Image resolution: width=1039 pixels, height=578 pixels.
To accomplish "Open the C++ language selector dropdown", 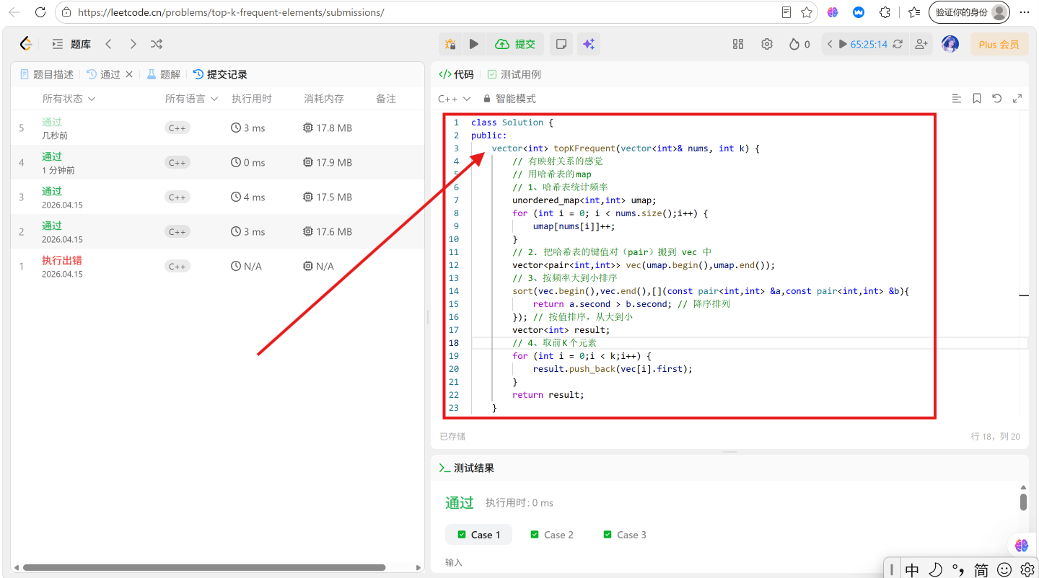I will (455, 99).
